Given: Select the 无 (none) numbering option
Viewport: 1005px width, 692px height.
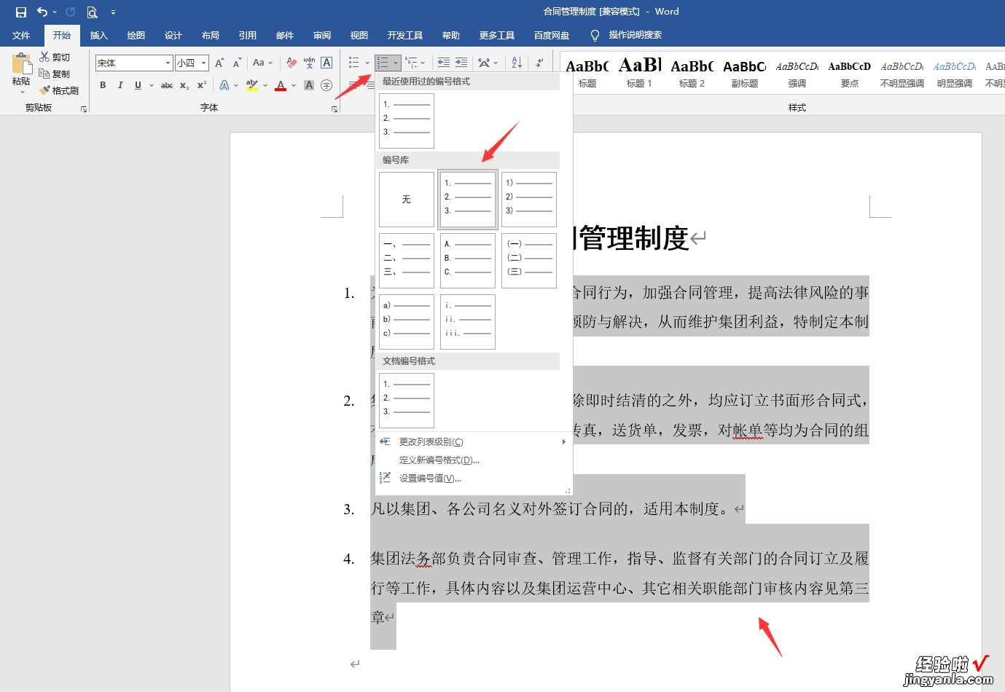Looking at the screenshot, I should 407,200.
